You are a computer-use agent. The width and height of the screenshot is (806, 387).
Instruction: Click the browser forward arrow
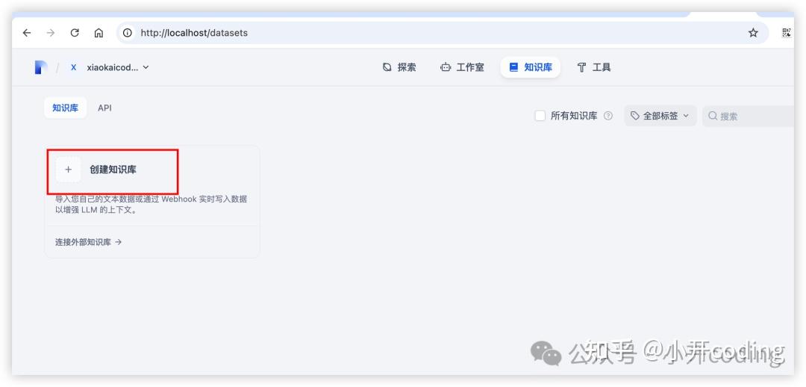click(x=51, y=33)
